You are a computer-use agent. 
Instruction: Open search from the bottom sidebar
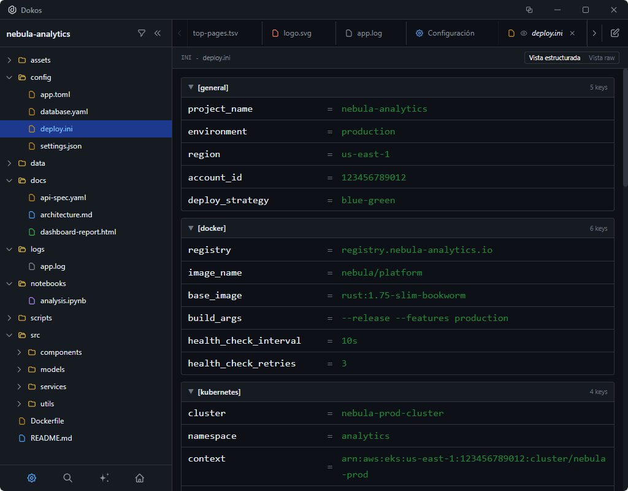click(x=67, y=477)
